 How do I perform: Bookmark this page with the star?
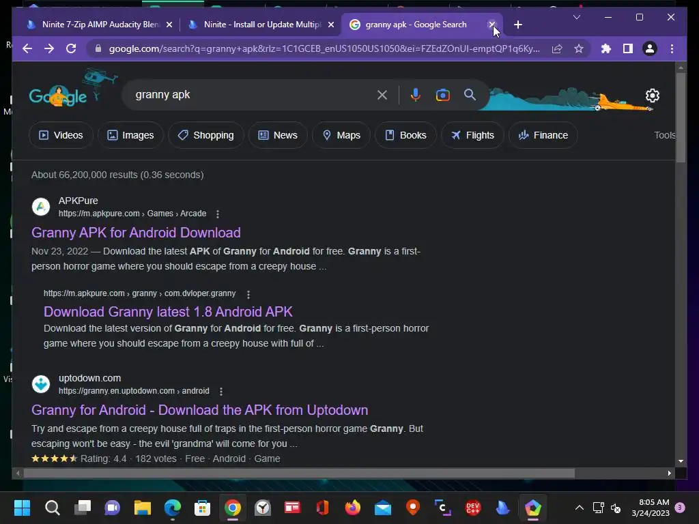point(579,48)
